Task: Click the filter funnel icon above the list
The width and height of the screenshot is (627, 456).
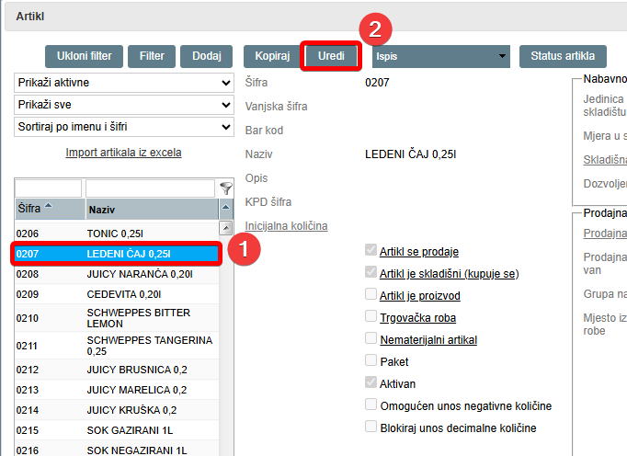Action: tap(226, 188)
